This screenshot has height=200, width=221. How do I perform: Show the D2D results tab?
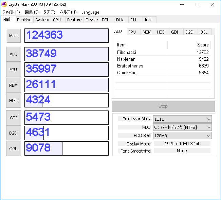pos(189,32)
